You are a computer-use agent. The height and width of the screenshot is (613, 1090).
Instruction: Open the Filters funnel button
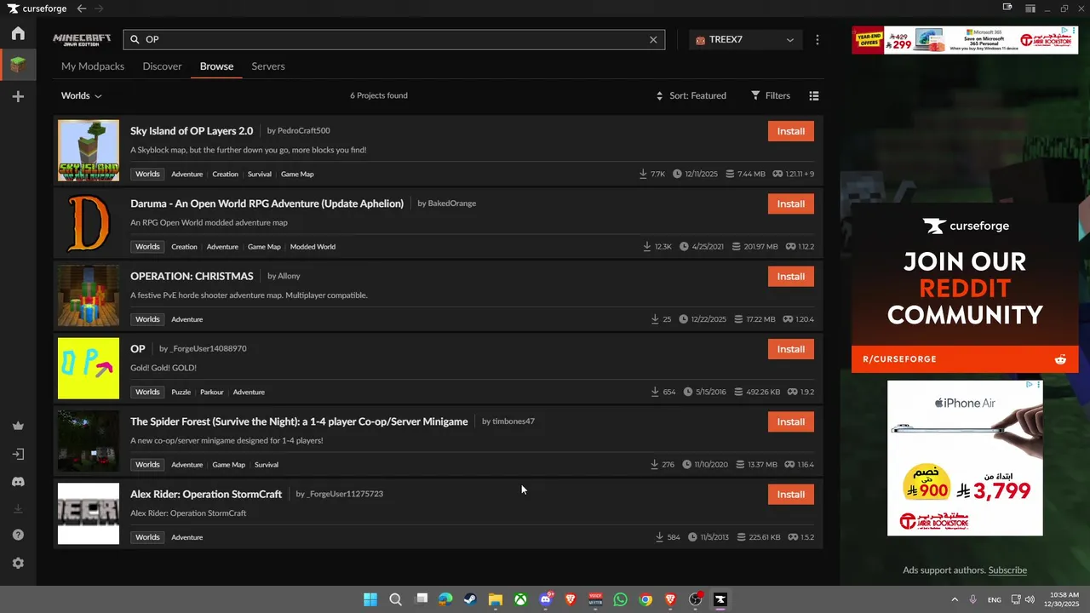[x=771, y=96]
